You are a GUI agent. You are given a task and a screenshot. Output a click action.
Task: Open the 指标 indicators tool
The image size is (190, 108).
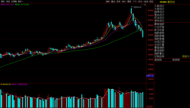point(108,1)
